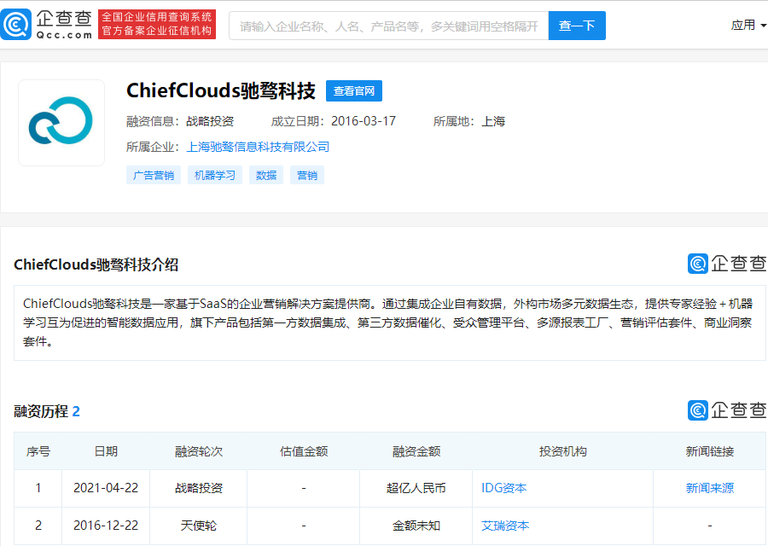The width and height of the screenshot is (768, 546).
Task: Click the 新闻链接 column header
Action: [x=710, y=451]
